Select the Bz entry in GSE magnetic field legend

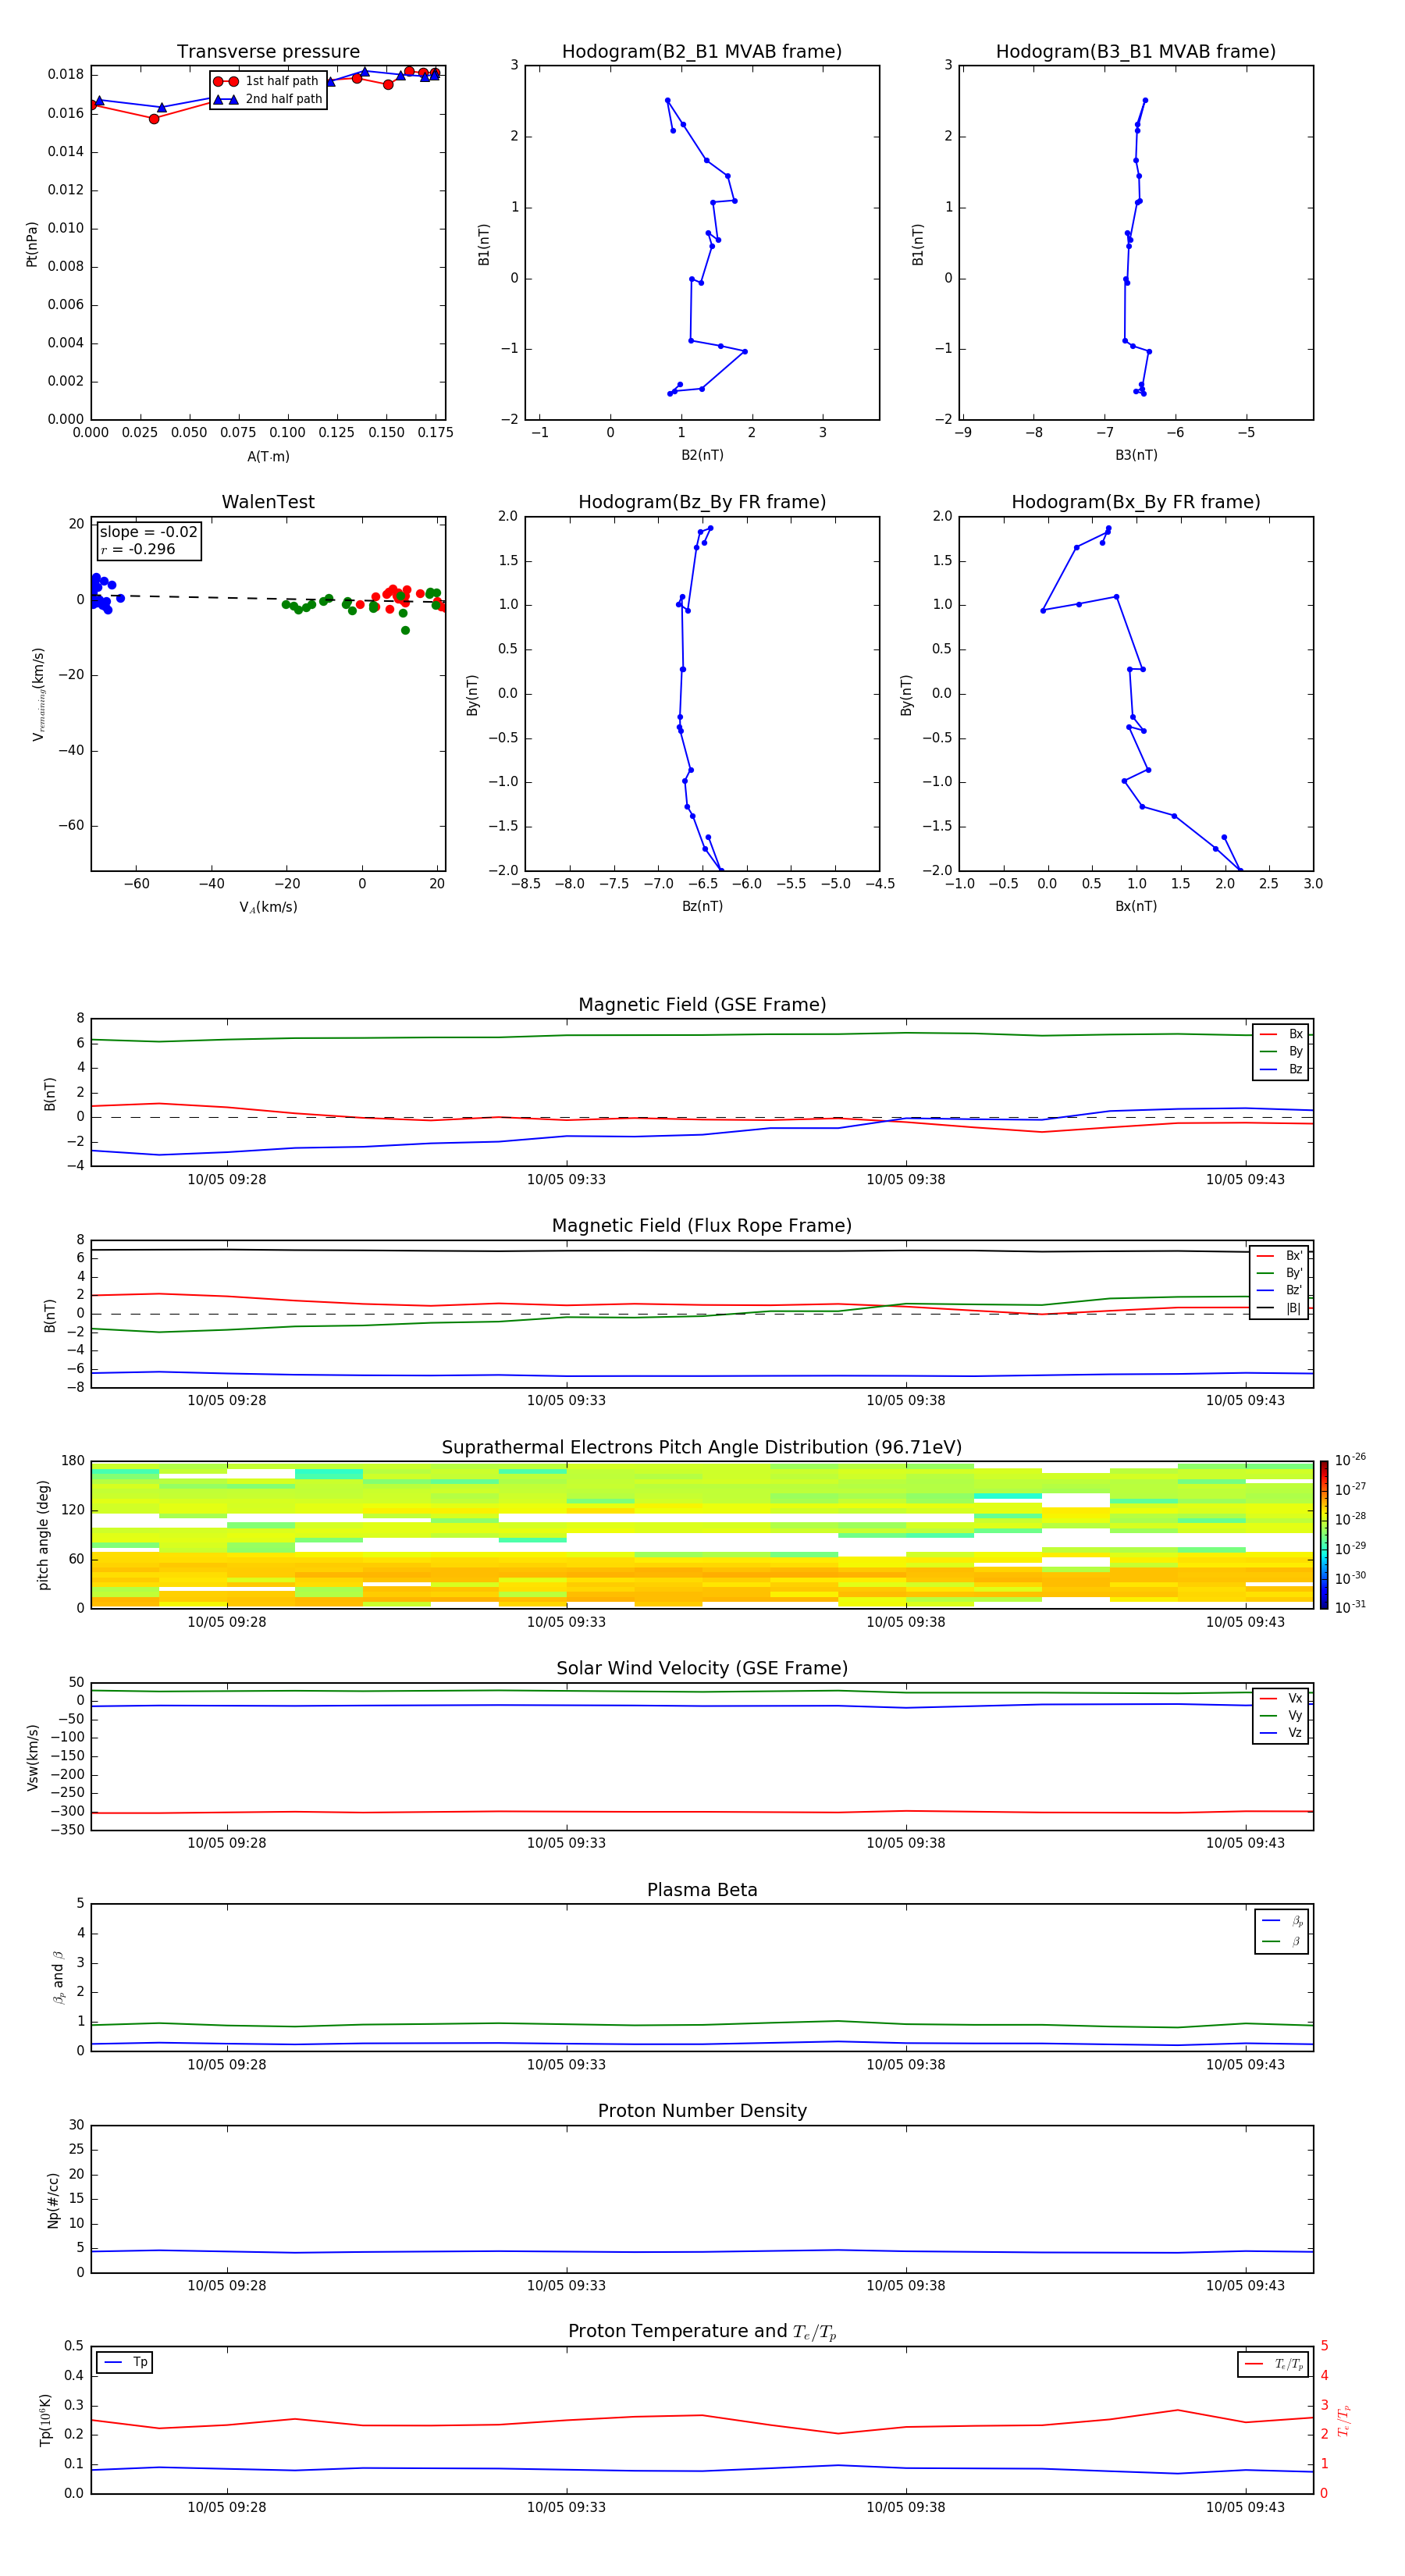pos(1281,1070)
